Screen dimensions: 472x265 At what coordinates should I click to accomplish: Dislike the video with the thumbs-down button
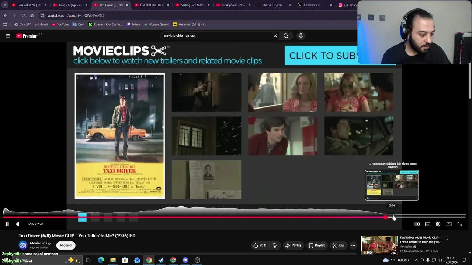(x=275, y=245)
